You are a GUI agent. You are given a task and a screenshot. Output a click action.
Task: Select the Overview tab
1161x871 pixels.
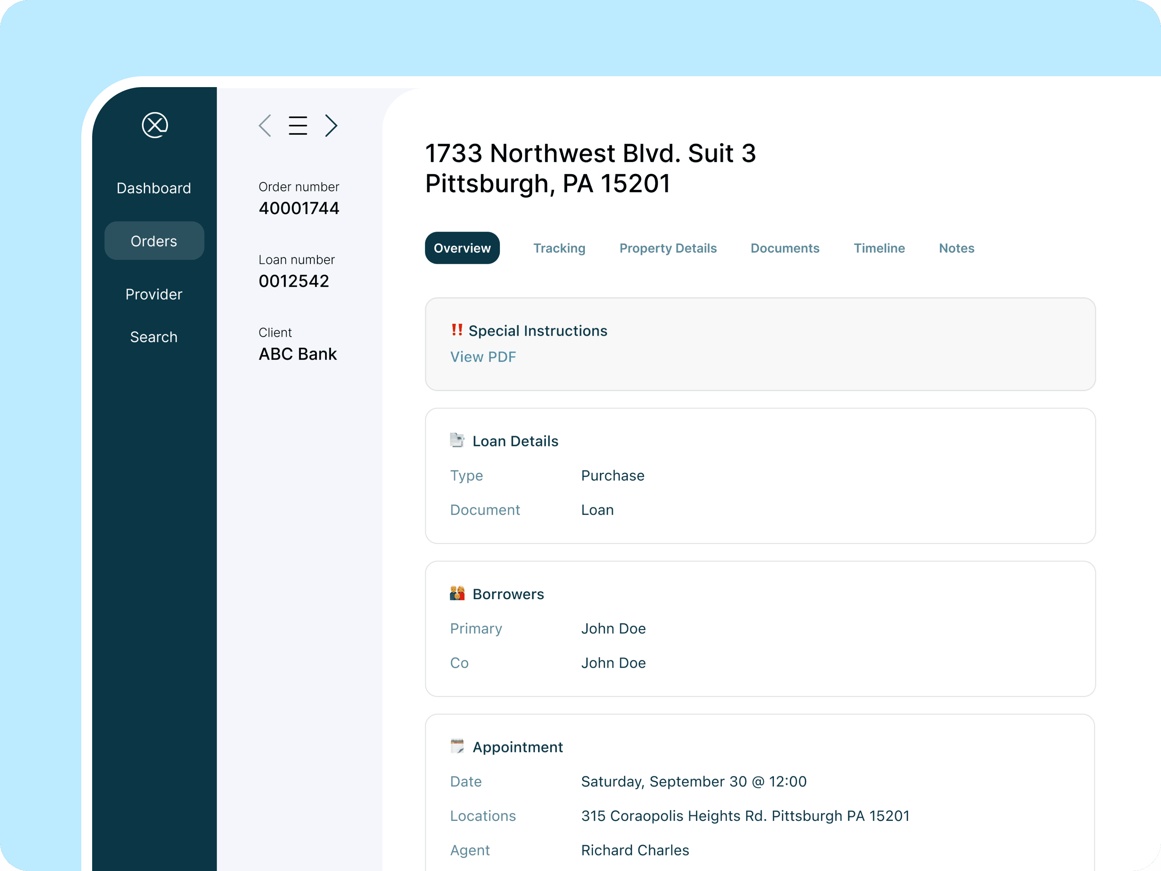click(x=462, y=248)
